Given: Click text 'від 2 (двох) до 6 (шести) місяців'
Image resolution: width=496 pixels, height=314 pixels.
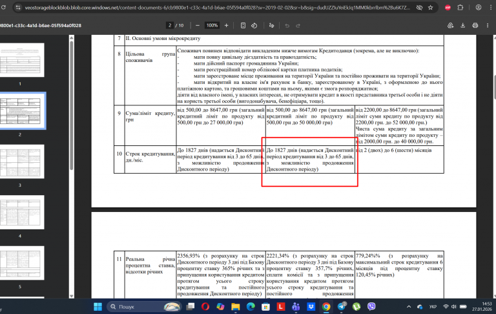Looking at the screenshot, I should (393, 150).
